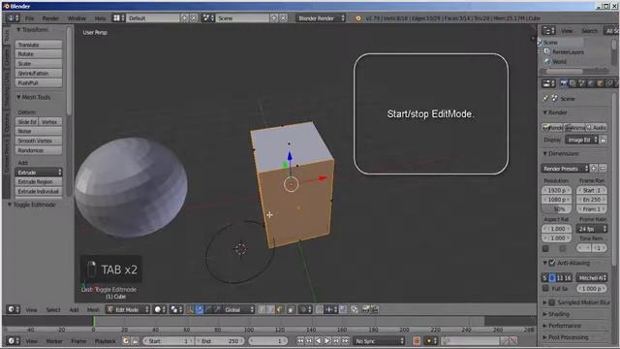Screen dimensions: 620x349
Task: Remove render preset with minus icon
Action: click(x=603, y=168)
